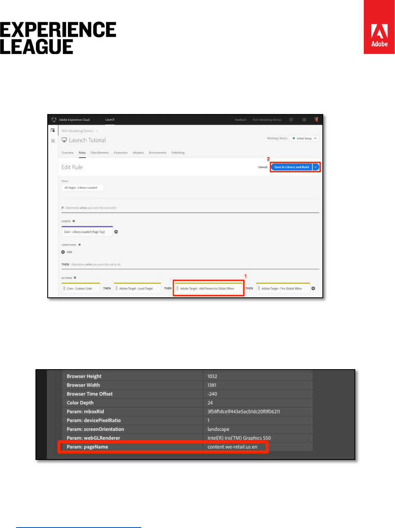Open the help question mark icon

coord(291,120)
